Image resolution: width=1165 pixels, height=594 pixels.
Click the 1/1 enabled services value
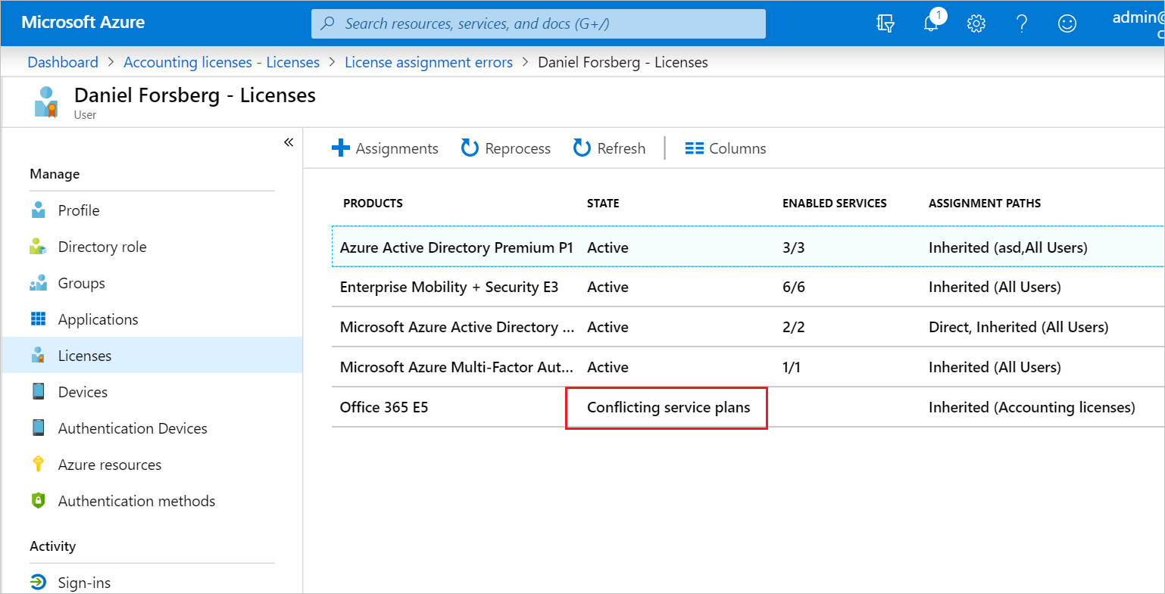point(791,367)
